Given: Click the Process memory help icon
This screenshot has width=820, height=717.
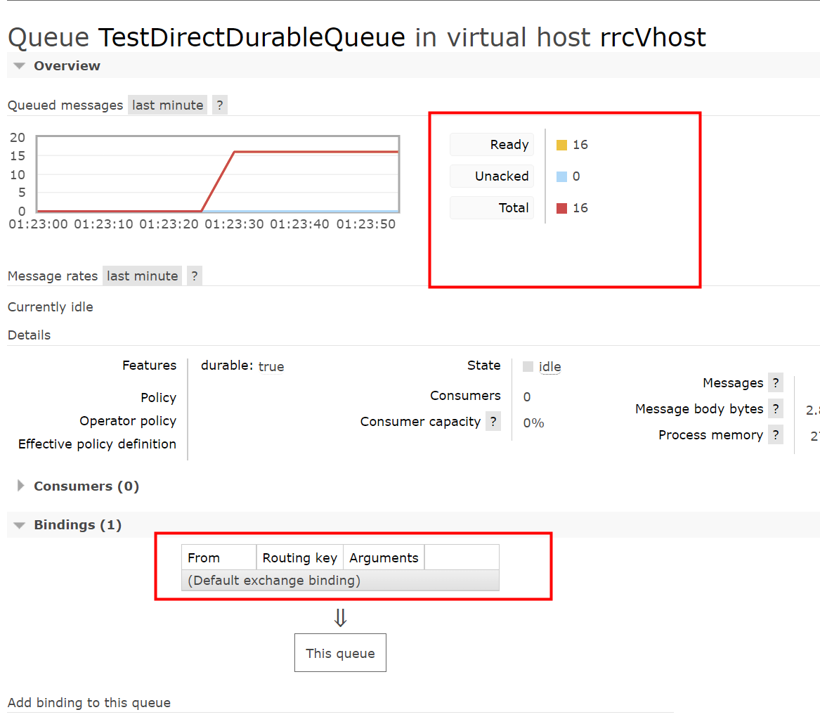Looking at the screenshot, I should pos(775,435).
